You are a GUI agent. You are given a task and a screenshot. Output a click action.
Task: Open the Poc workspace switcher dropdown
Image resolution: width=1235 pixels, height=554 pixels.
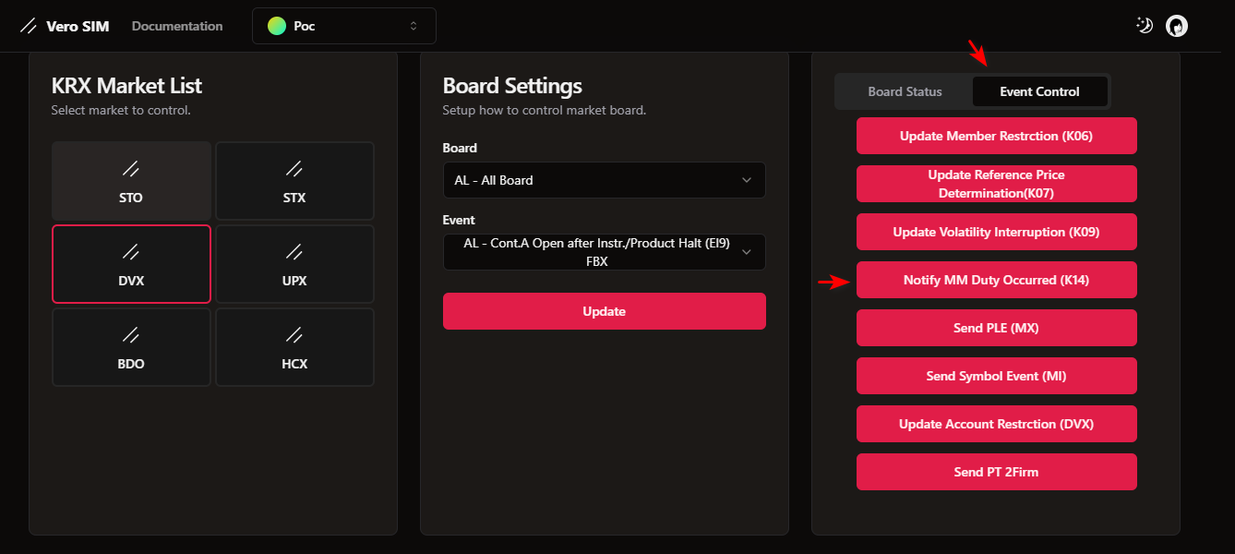[x=344, y=26]
